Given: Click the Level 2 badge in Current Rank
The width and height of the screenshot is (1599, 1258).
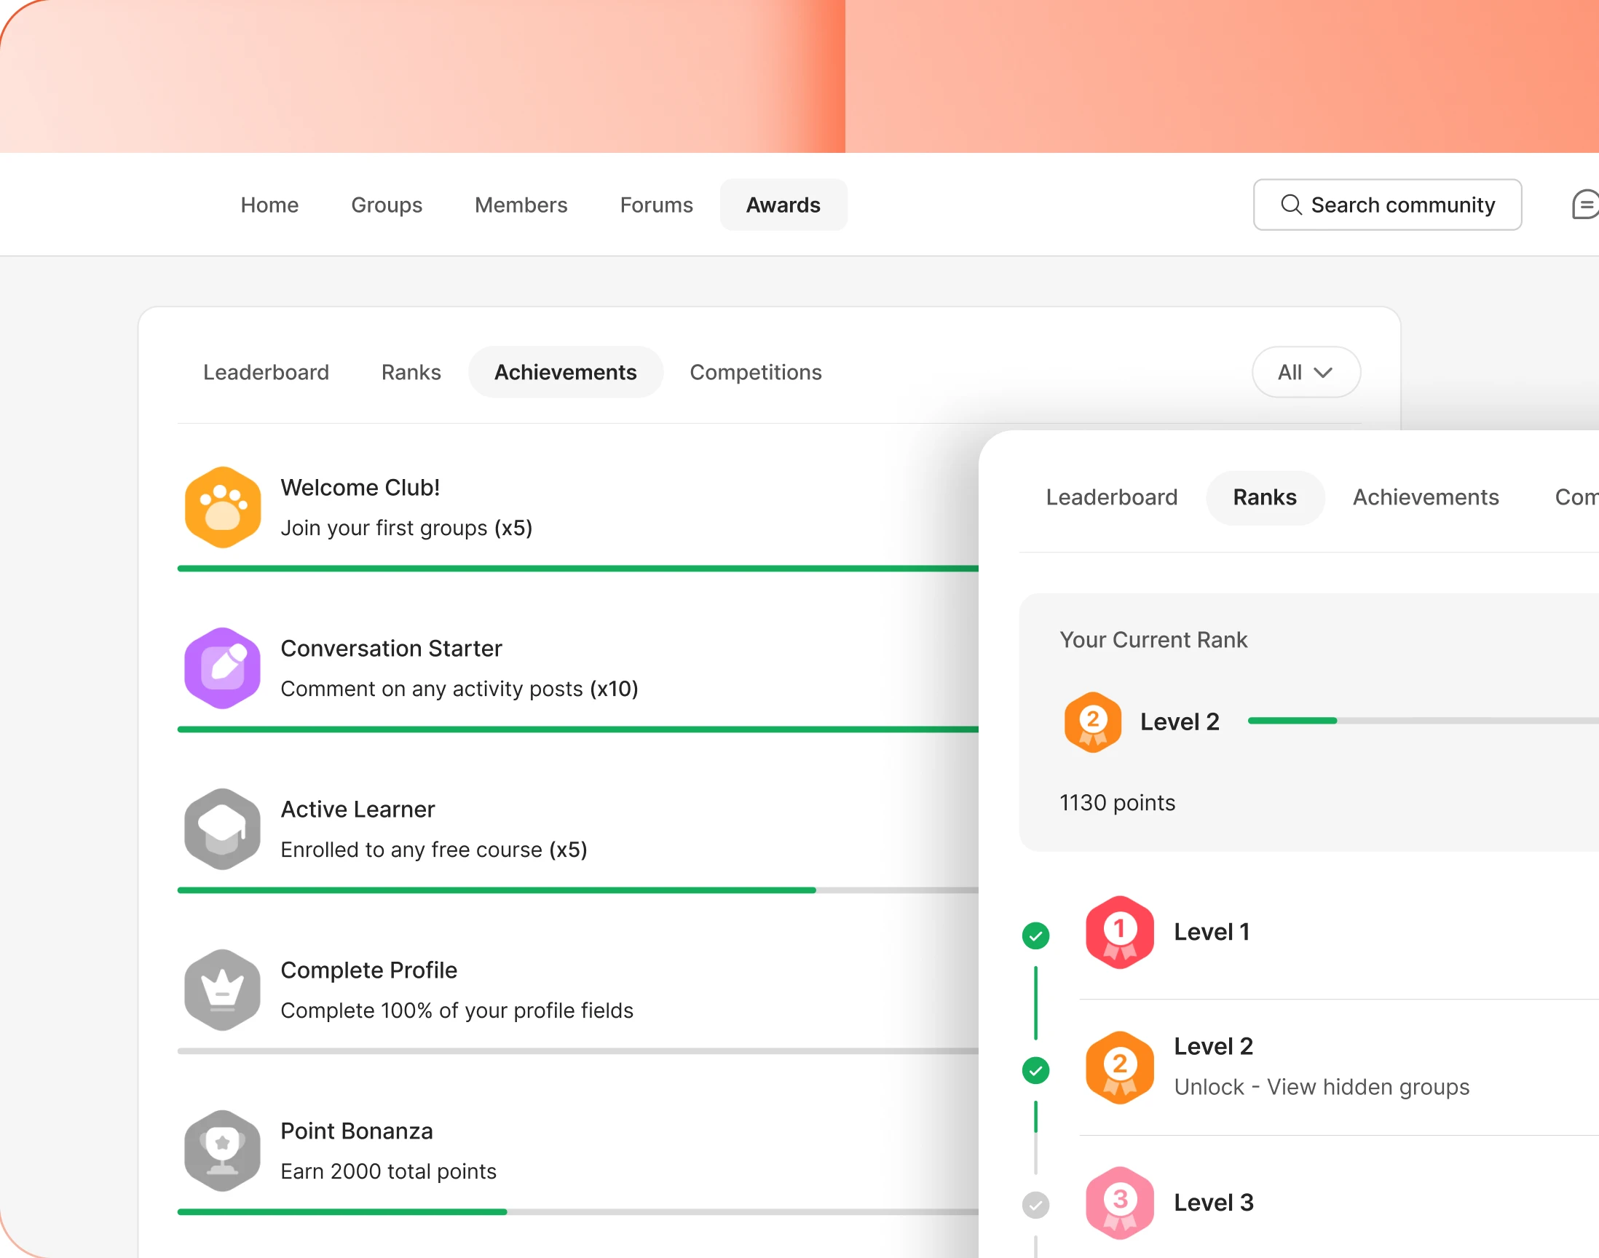Looking at the screenshot, I should coord(1093,721).
